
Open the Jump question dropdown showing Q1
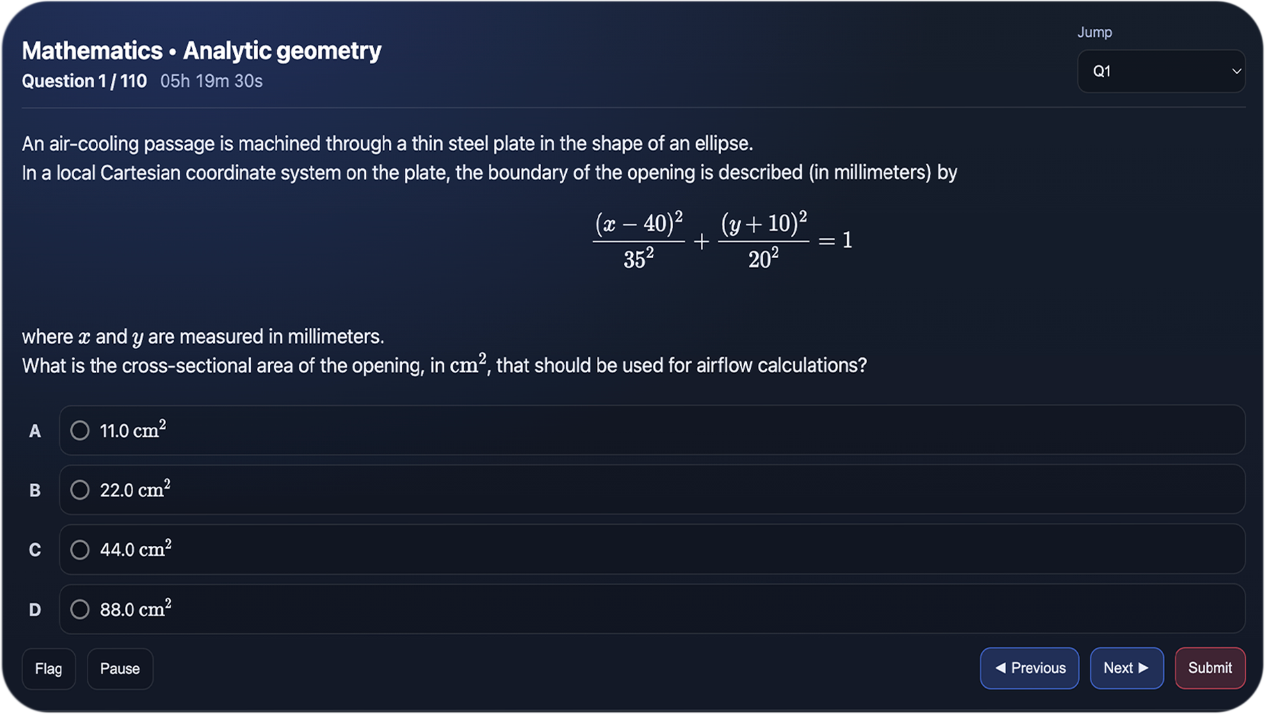click(x=1160, y=72)
